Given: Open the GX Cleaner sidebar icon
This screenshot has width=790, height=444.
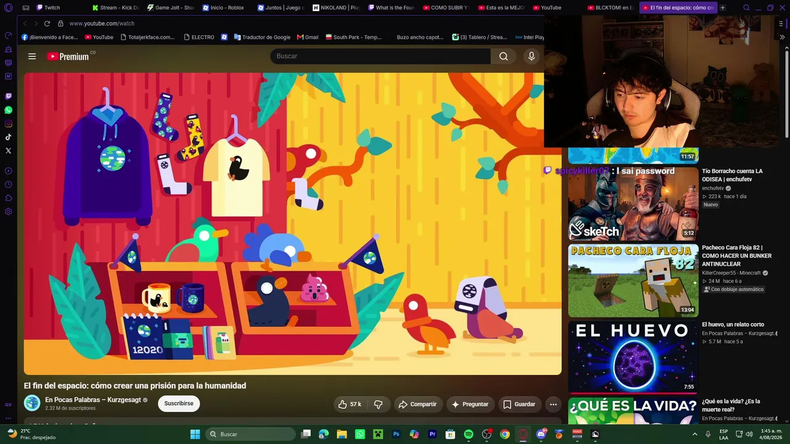Looking at the screenshot, I should pos(8,49).
